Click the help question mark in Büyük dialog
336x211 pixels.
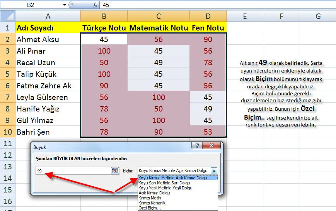(x=198, y=147)
